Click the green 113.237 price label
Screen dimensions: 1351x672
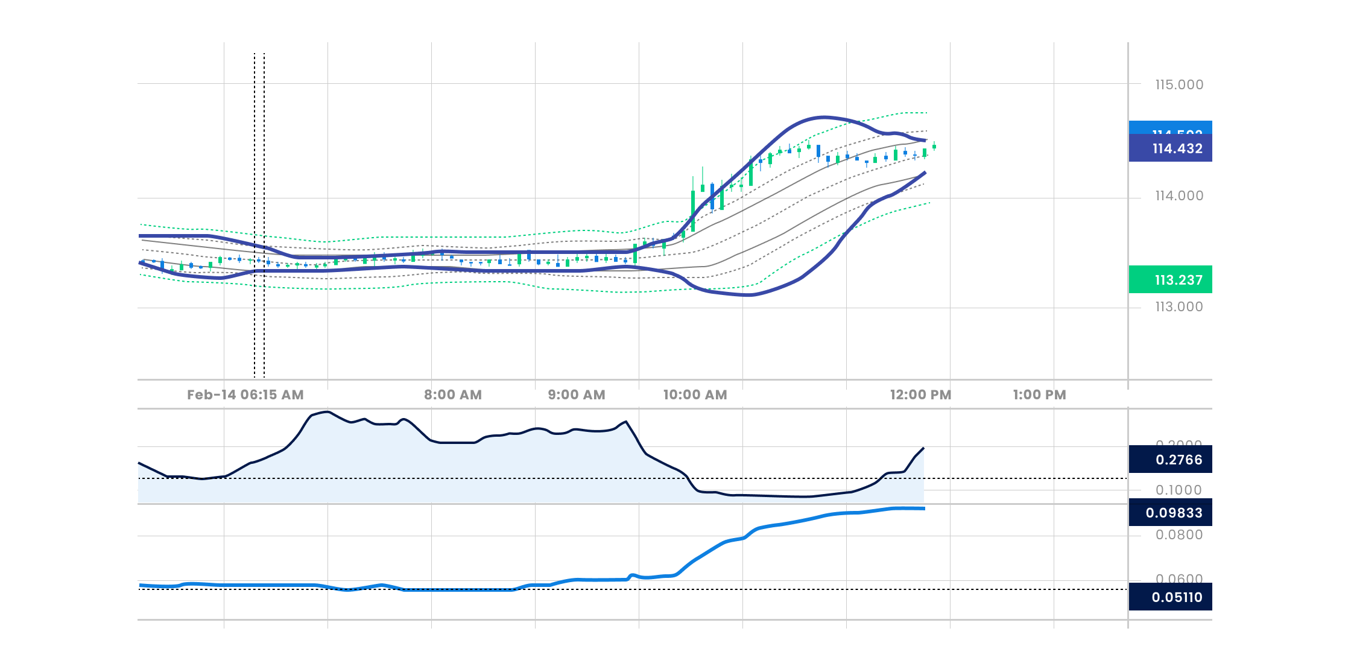click(1170, 280)
